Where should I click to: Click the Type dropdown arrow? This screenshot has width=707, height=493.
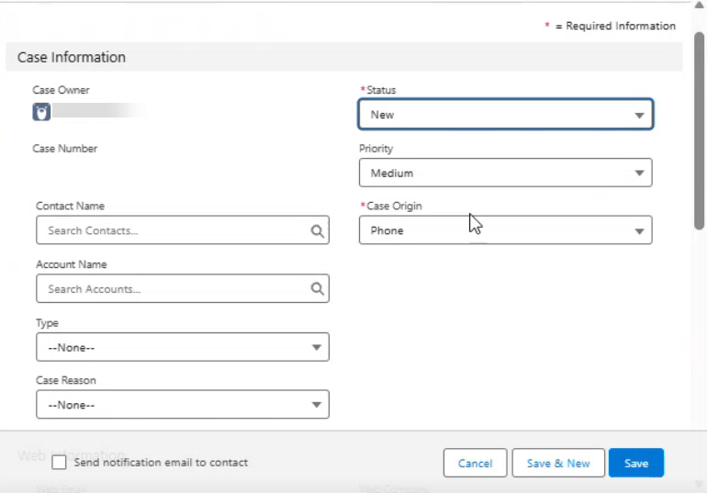(317, 347)
